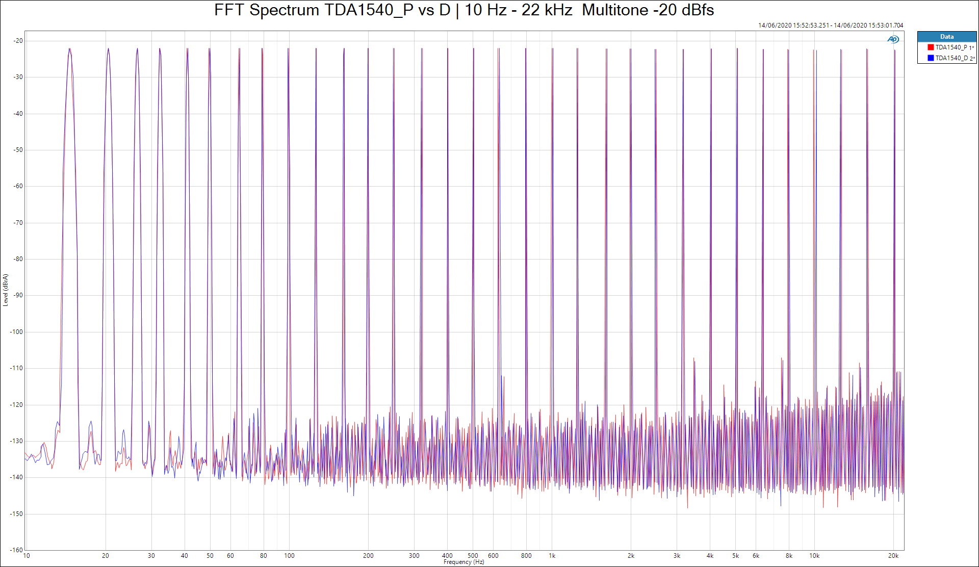
Task: Click the Data legend header
Action: tap(947, 37)
